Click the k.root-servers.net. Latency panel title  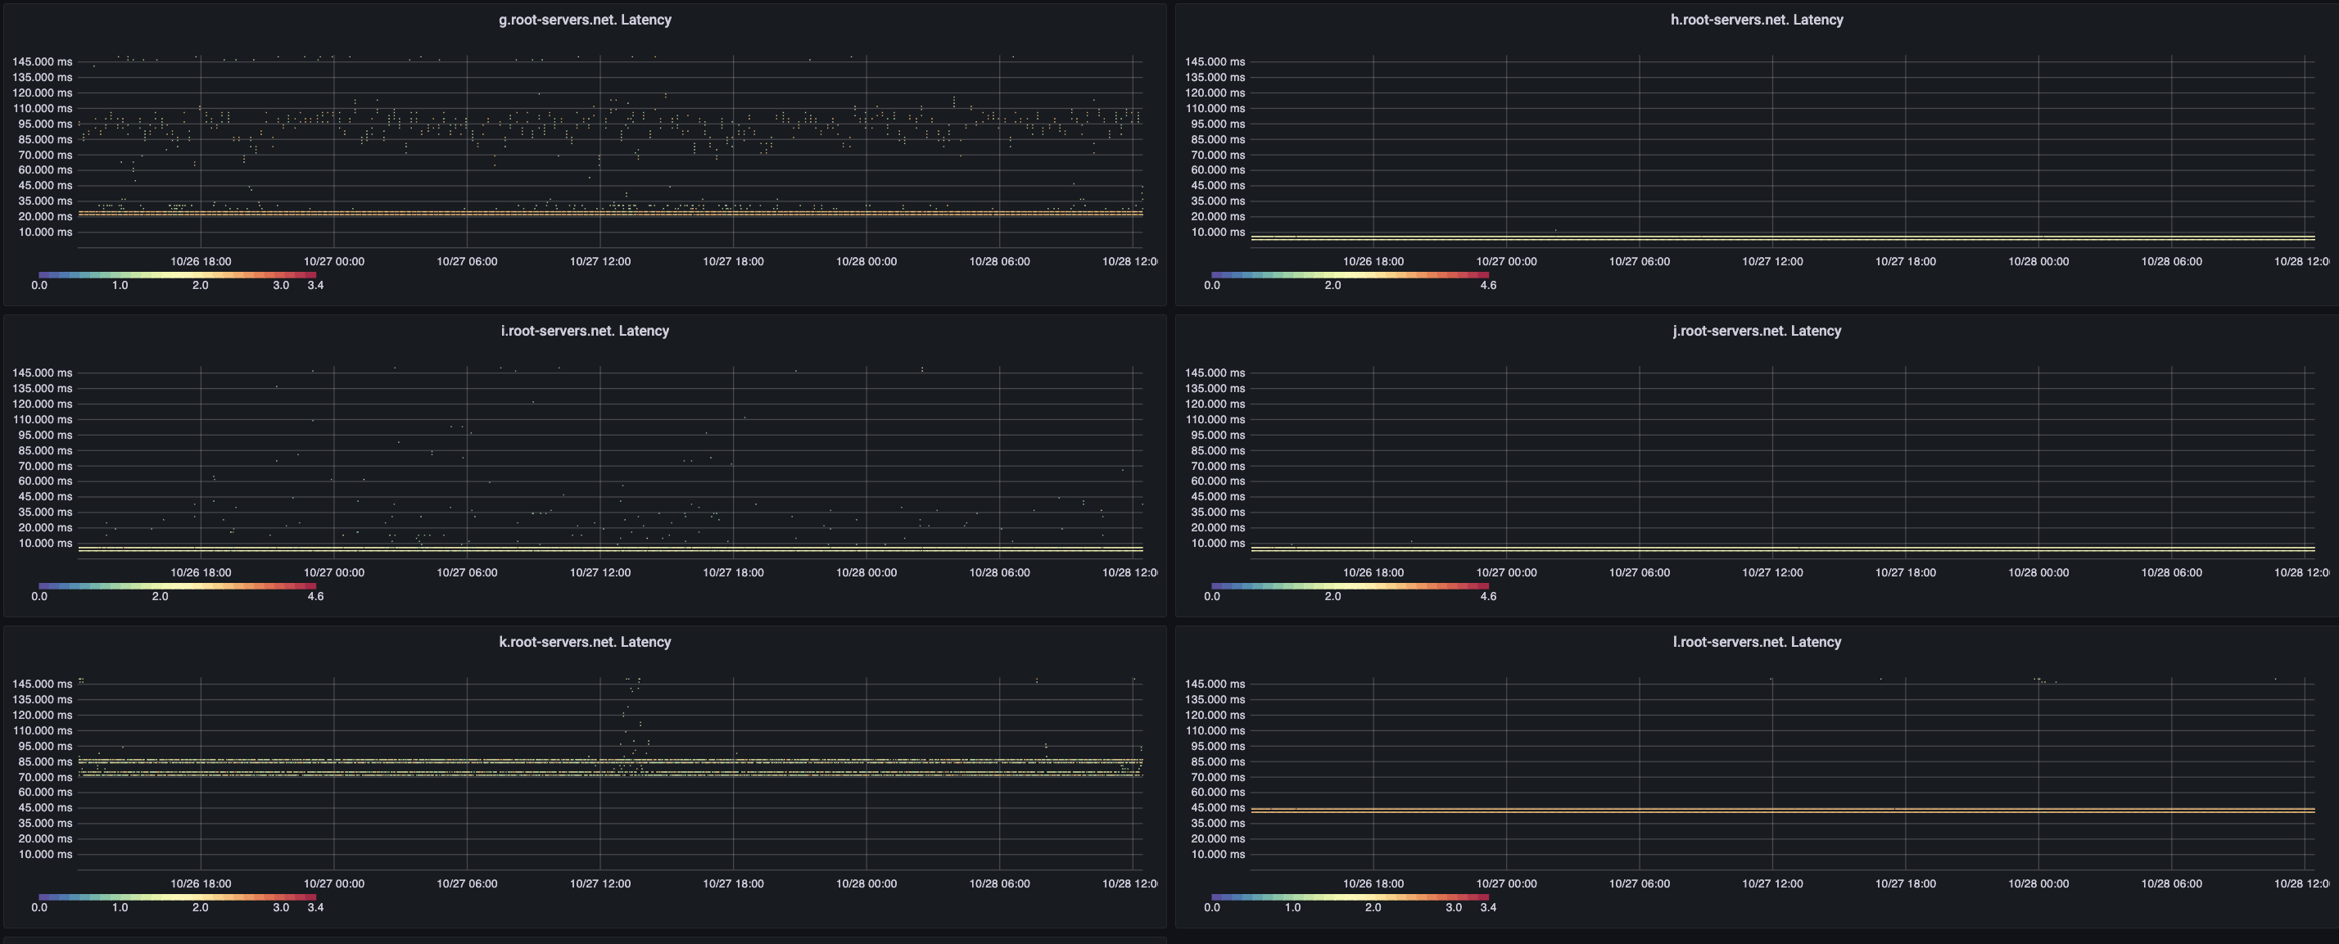pyautogui.click(x=585, y=642)
